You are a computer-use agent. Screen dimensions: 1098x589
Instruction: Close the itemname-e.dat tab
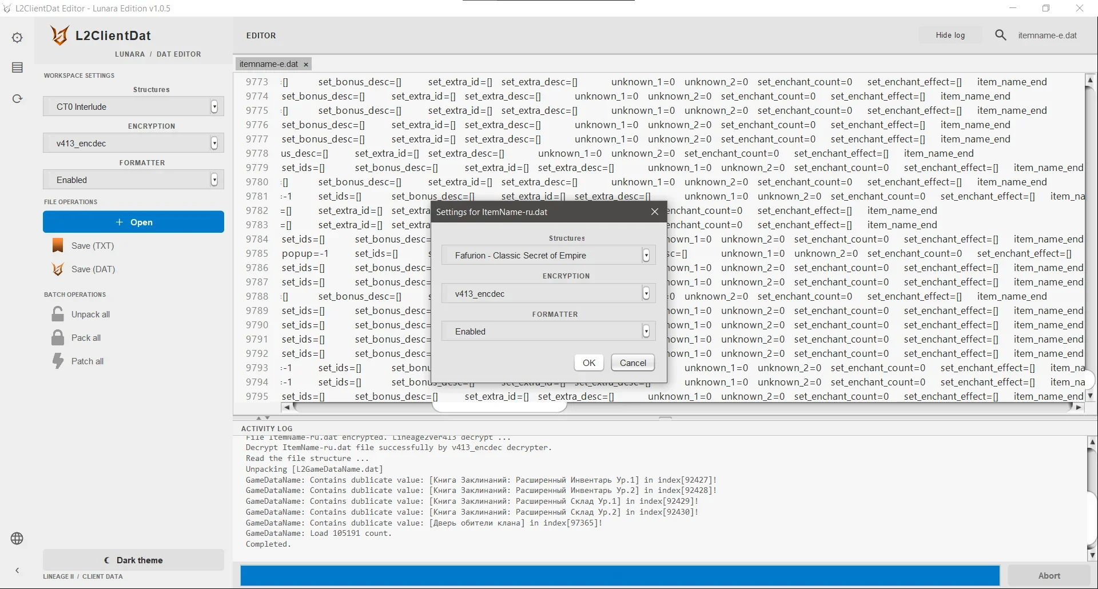[306, 65]
